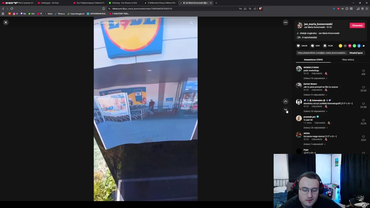The width and height of the screenshot is (370, 208).
Task: Switch to Following - Live Streams on Kick tab
Action: (125, 3)
